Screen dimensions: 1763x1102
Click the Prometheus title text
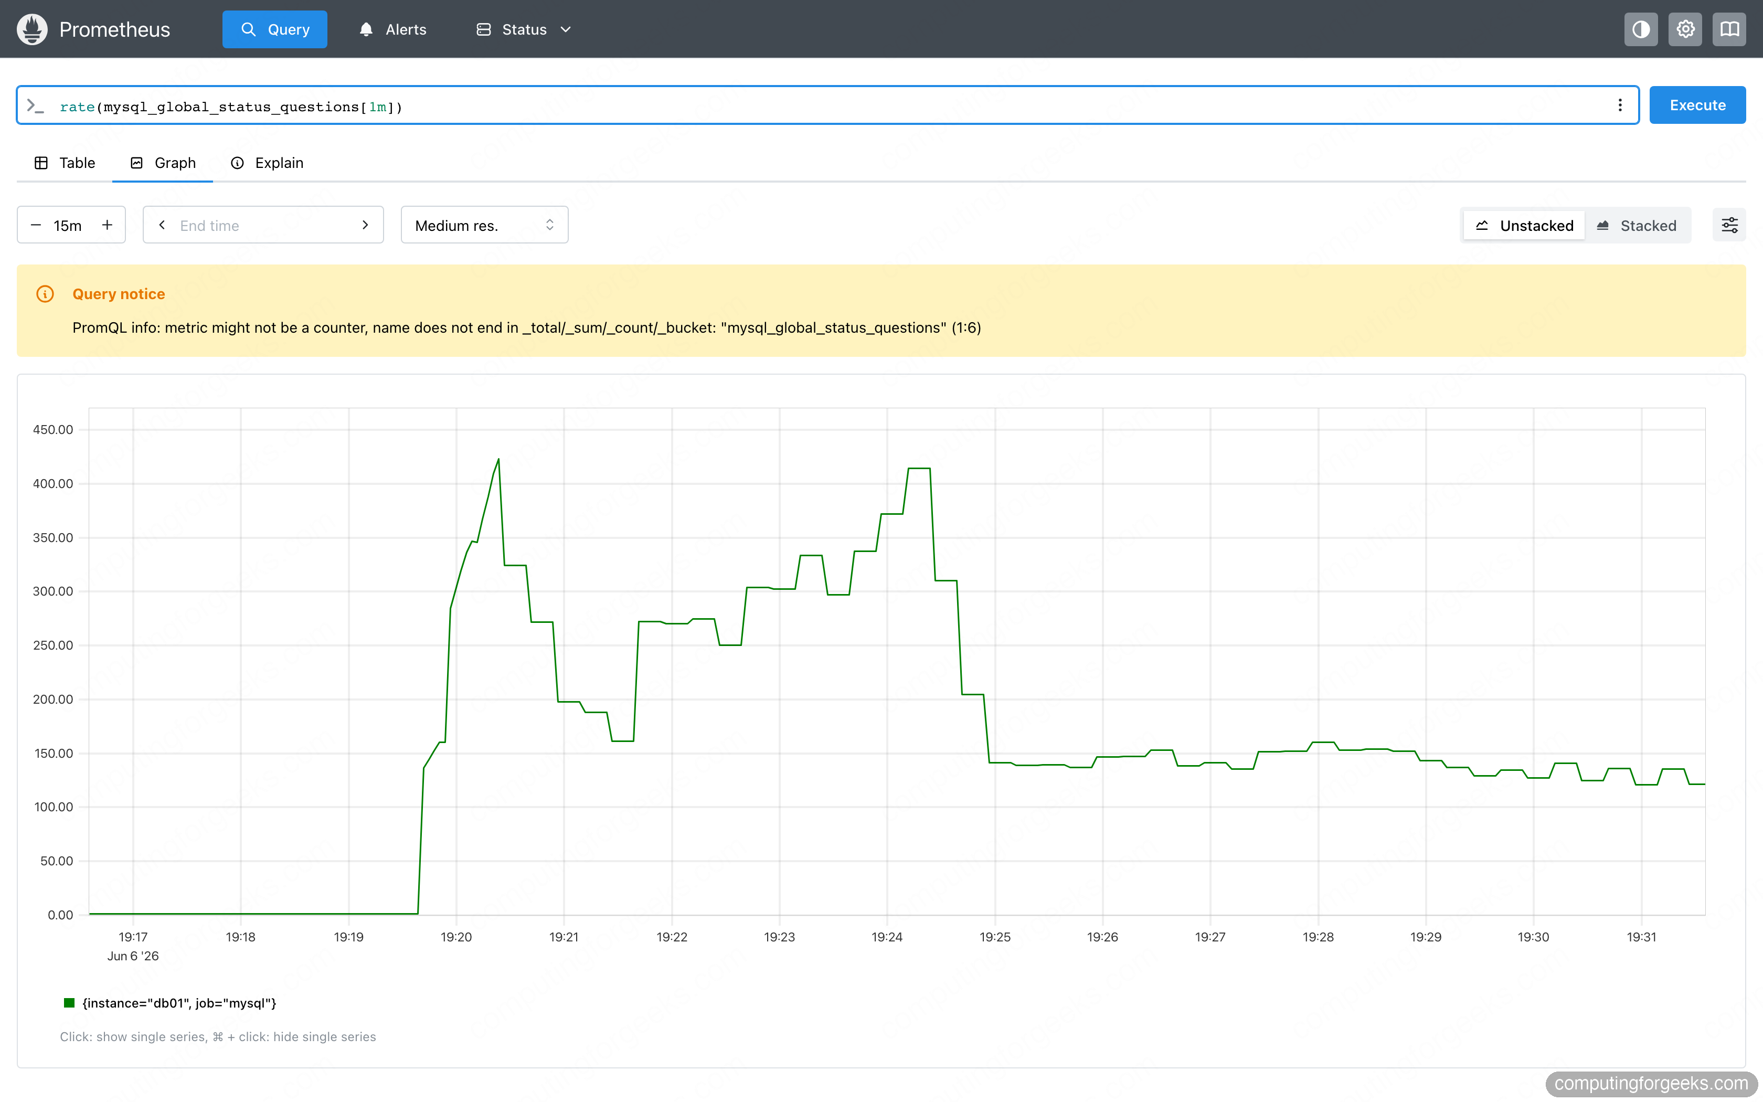pos(114,29)
